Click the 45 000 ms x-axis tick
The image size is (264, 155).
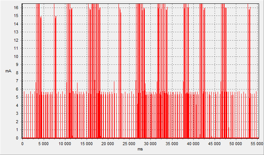[x=215, y=144]
